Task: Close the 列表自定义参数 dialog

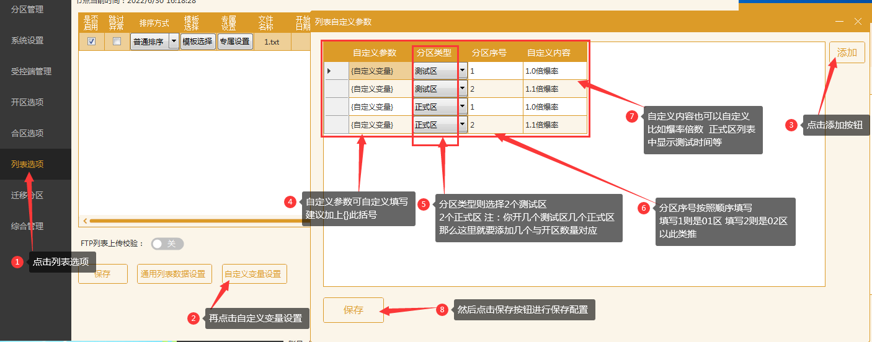Action: click(858, 21)
